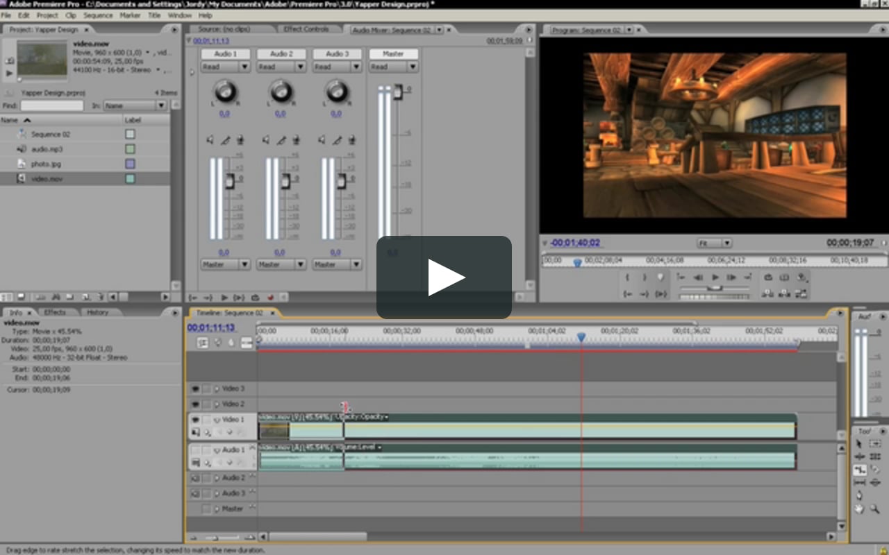This screenshot has height=555, width=889.
Task: Step back one frame in Program monitor
Action: point(698,277)
